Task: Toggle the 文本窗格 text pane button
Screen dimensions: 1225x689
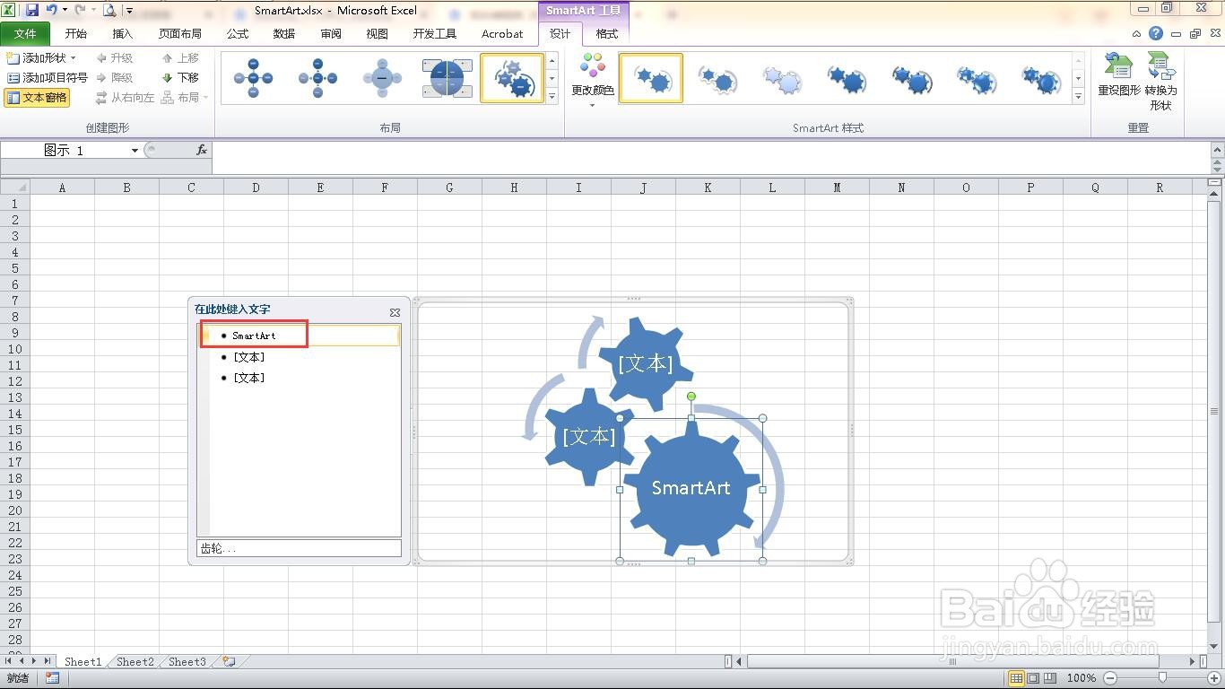Action: click(37, 98)
